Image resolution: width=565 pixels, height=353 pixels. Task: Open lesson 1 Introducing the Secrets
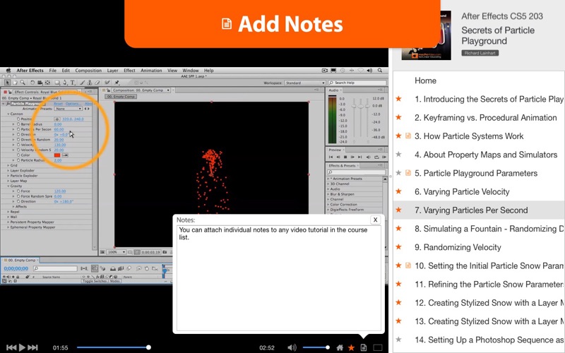(x=489, y=99)
